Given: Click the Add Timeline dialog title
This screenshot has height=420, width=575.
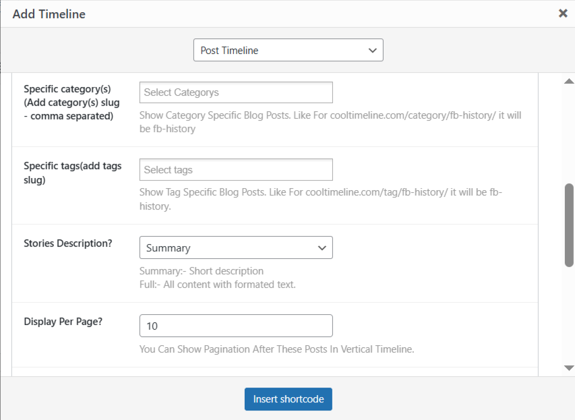Looking at the screenshot, I should [x=49, y=13].
